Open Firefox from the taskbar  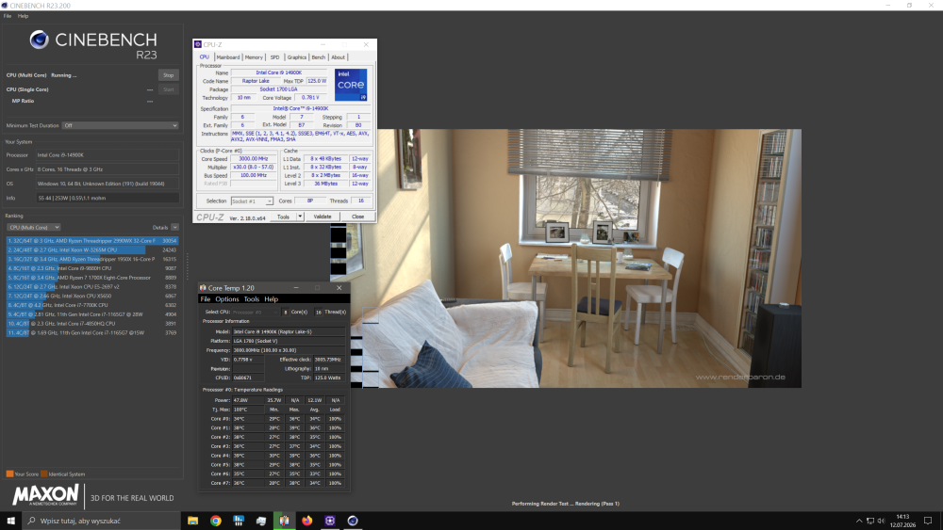pyautogui.click(x=306, y=521)
